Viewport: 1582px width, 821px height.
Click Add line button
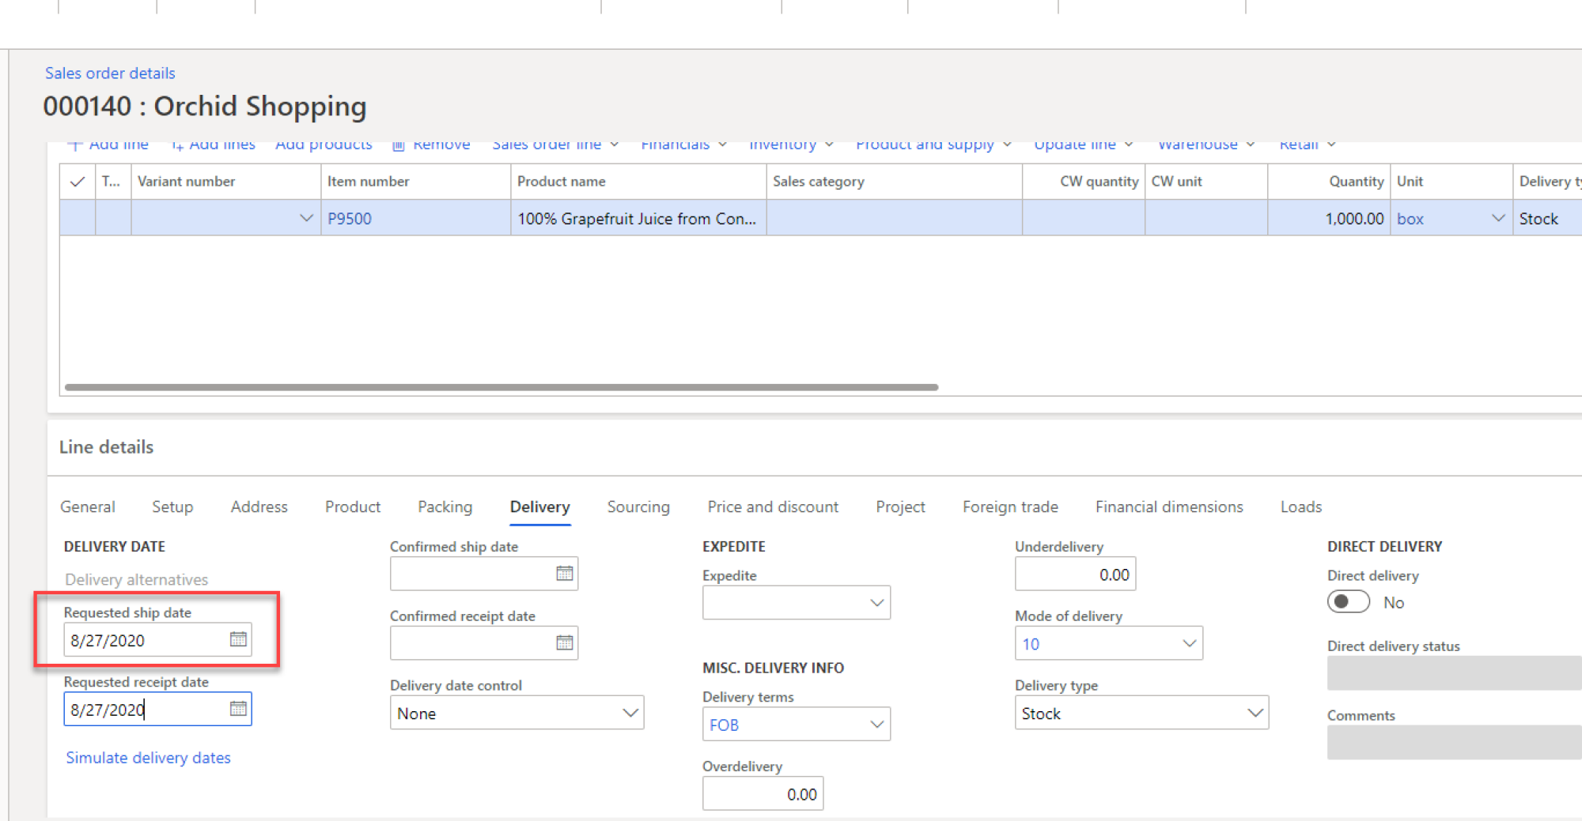[108, 145]
